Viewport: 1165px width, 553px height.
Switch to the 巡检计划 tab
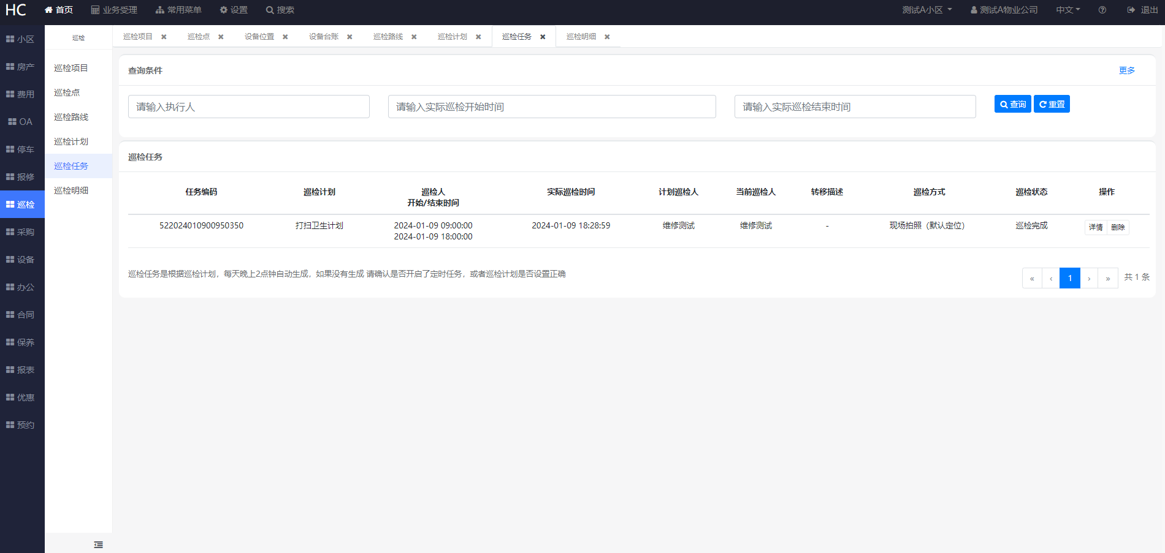click(453, 37)
